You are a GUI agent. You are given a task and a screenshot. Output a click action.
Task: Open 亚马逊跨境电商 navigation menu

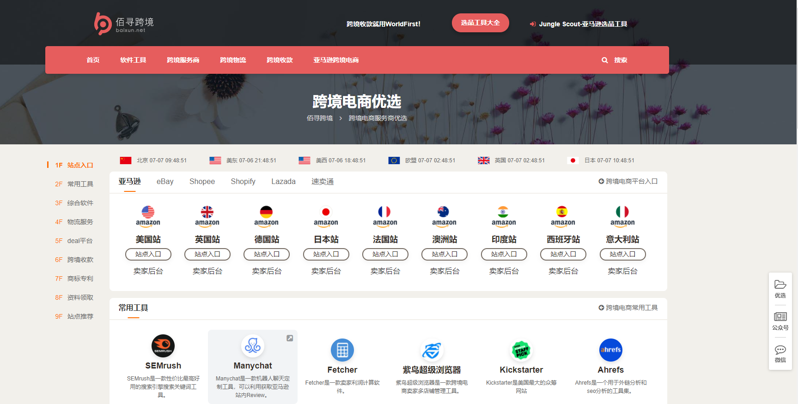coord(336,60)
